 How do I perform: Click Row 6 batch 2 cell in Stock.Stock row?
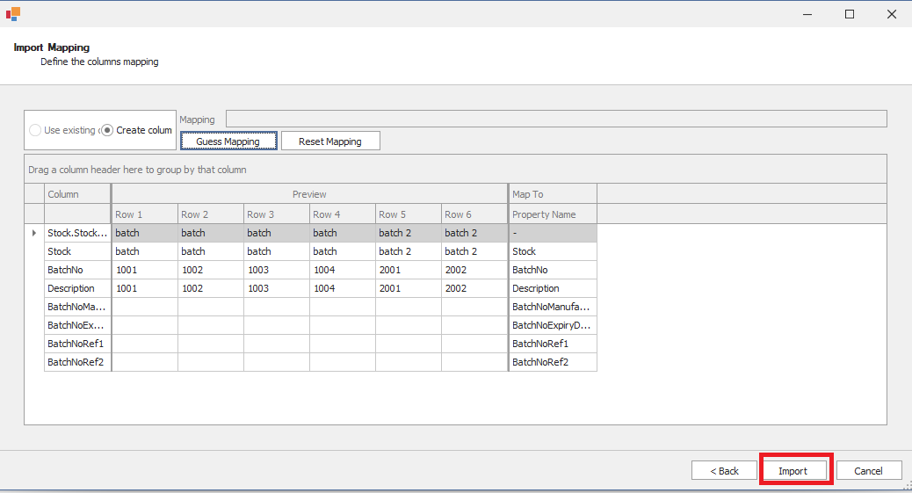point(474,233)
